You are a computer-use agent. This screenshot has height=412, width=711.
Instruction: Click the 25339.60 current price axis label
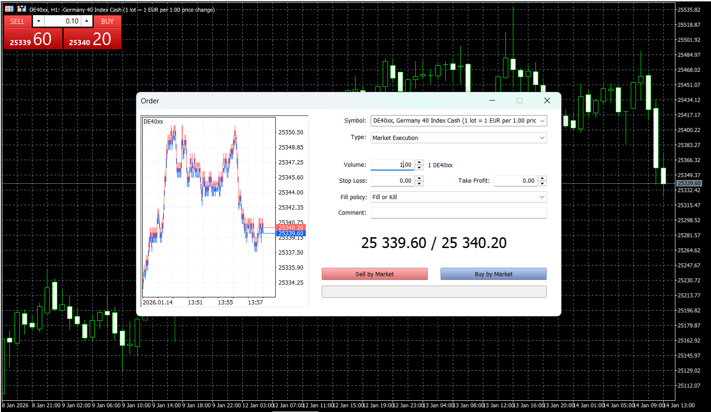click(x=689, y=183)
